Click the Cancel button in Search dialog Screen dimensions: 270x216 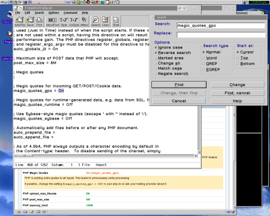coord(179,101)
